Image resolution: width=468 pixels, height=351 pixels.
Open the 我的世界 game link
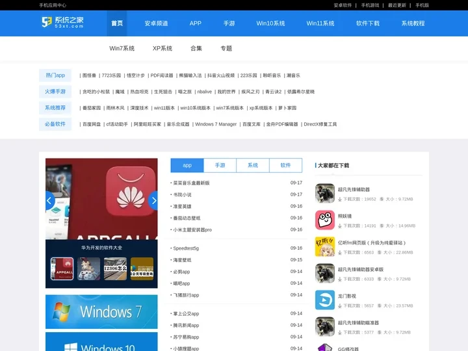[x=227, y=92]
